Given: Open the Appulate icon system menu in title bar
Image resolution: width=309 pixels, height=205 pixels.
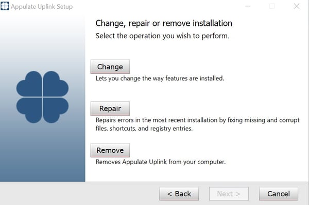Looking at the screenshot, I should point(5,6).
